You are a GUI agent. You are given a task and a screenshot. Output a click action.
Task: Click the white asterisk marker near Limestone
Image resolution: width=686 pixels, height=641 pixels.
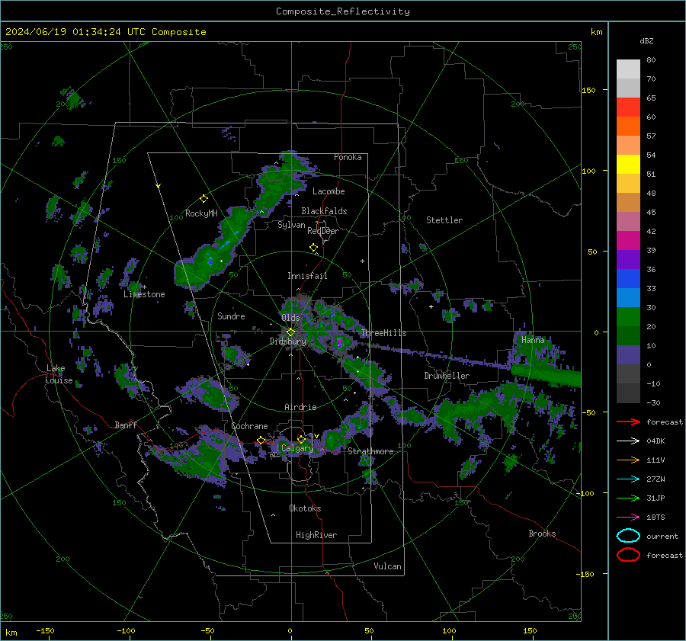tap(145, 287)
